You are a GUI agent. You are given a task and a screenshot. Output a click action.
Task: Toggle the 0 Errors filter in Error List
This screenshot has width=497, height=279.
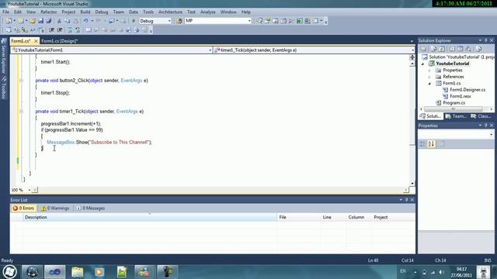click(x=24, y=208)
